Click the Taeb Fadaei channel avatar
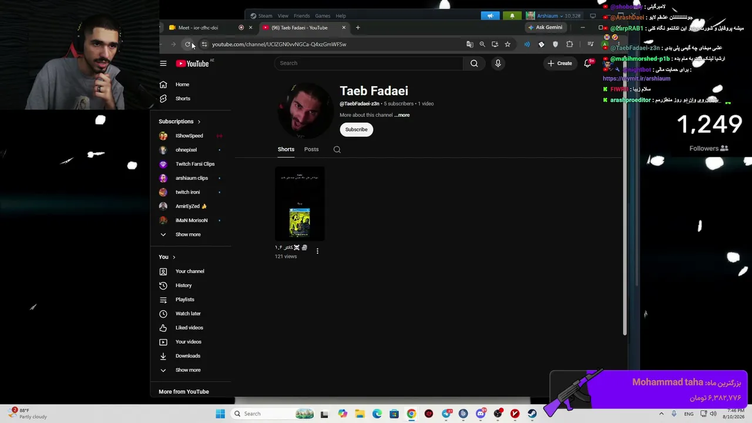 click(305, 111)
